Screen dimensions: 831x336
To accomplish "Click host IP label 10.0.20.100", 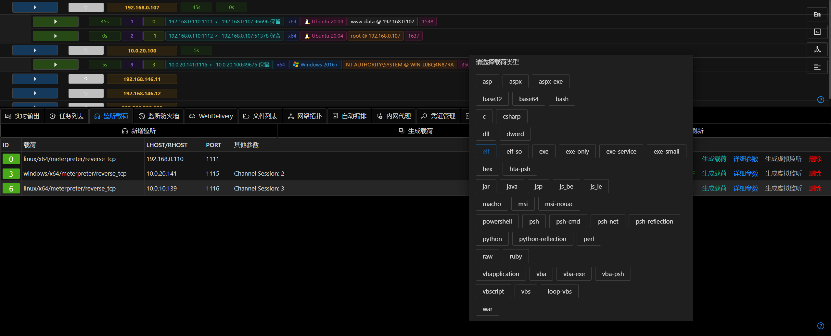I will [x=142, y=50].
